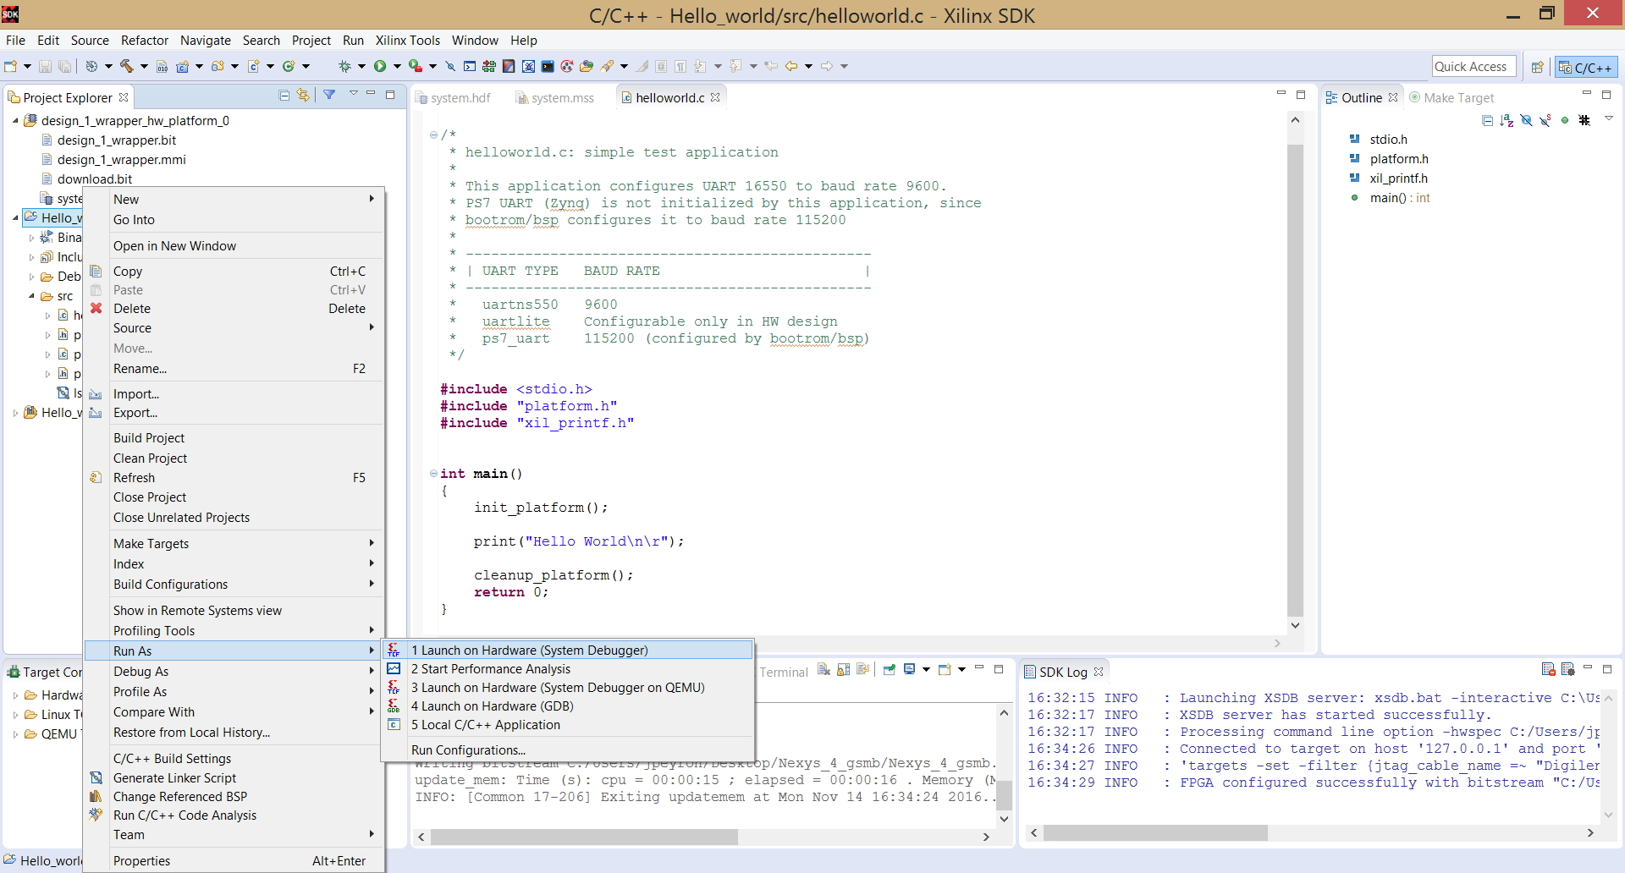The height and width of the screenshot is (873, 1625).
Task: Click the Program FPGA toolbar icon
Action: (489, 66)
